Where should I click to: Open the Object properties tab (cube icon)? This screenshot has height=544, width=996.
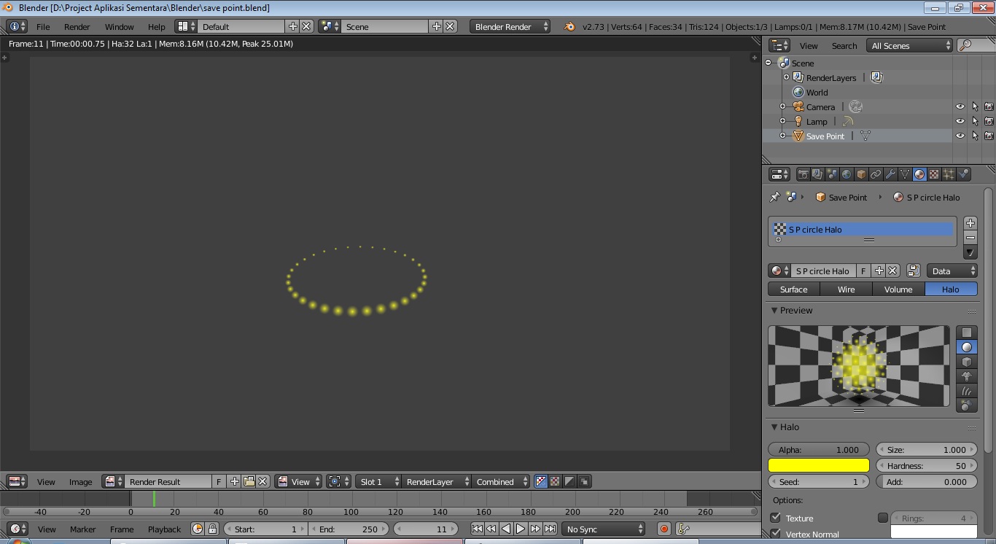pos(861,174)
